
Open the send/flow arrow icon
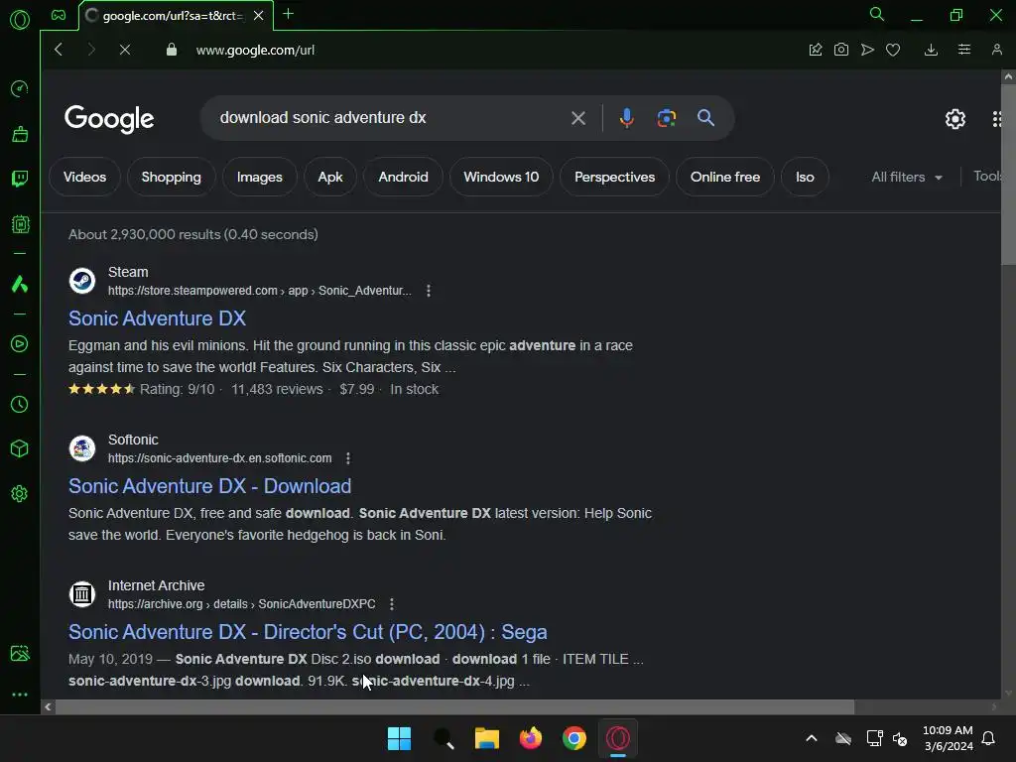point(867,50)
